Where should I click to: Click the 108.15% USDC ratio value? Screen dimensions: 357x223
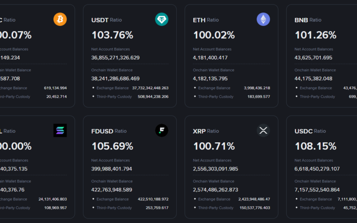315,146
